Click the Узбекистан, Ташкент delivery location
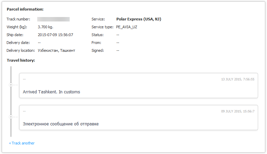Viewport: 267px width, 154px height. click(x=56, y=50)
